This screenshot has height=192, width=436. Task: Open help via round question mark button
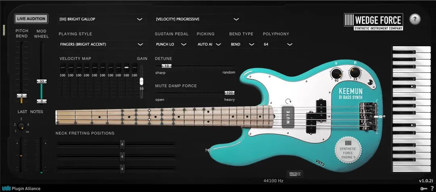click(x=415, y=19)
